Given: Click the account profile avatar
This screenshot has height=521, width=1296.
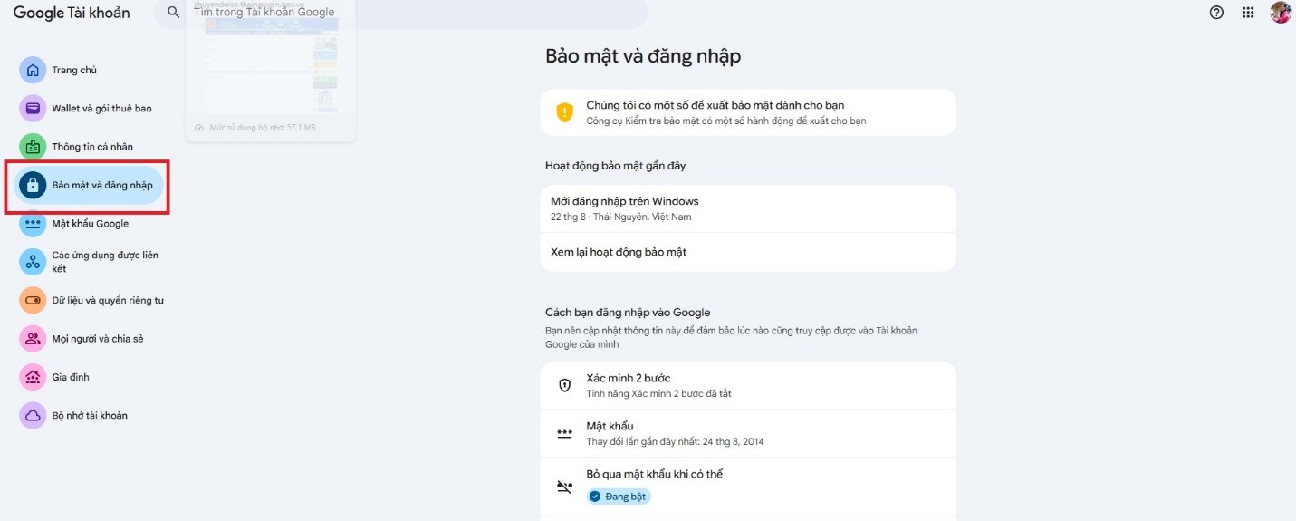Looking at the screenshot, I should [1281, 13].
